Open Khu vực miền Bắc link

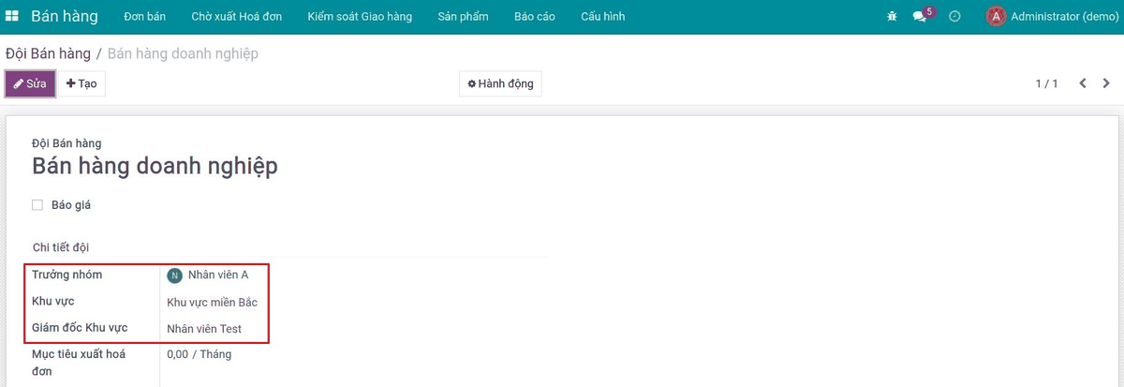212,302
